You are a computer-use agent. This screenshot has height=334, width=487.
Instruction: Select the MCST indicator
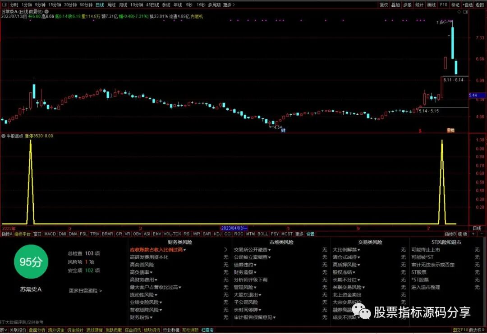[287, 234]
